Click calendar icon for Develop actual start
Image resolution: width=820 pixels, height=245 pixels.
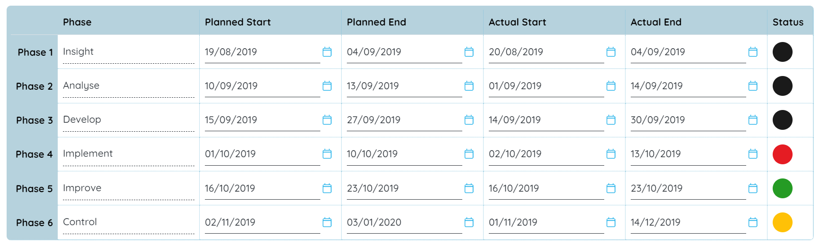pyautogui.click(x=611, y=120)
